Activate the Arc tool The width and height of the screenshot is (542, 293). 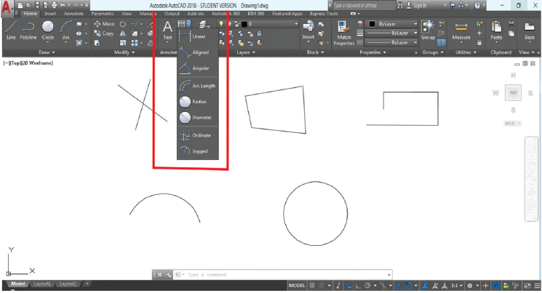[x=66, y=29]
